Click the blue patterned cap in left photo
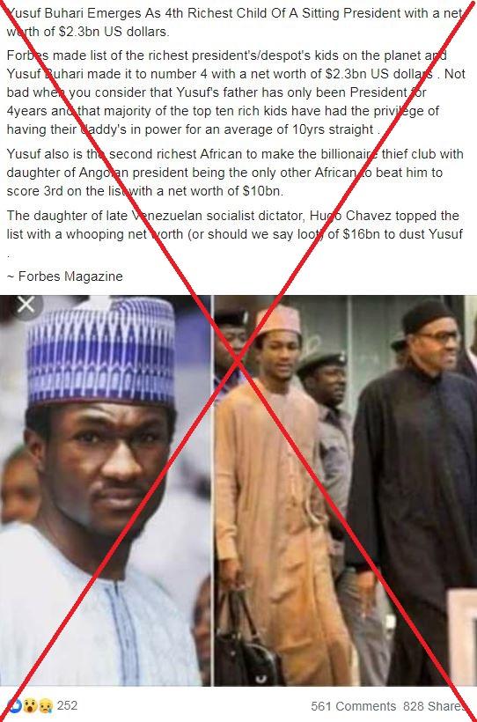The width and height of the screenshot is (477, 722). click(101, 350)
